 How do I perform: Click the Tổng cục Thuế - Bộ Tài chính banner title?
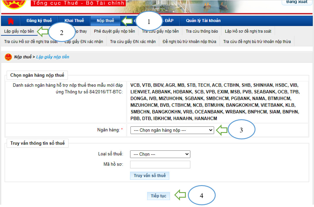tap(78, 3)
